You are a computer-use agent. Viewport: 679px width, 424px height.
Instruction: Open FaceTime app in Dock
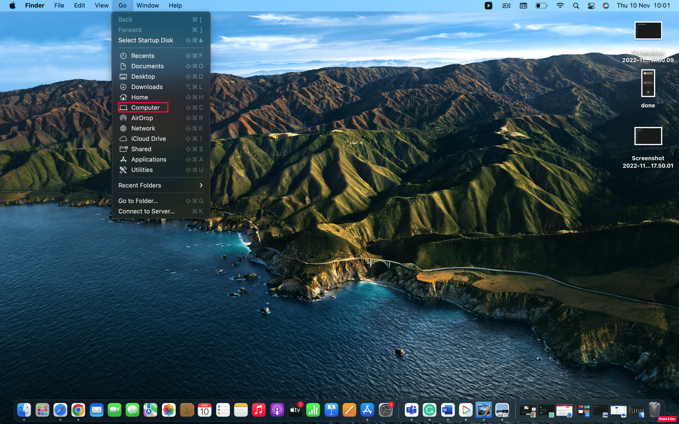[114, 410]
